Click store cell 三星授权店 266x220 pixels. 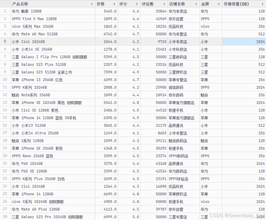[x=183, y=72]
